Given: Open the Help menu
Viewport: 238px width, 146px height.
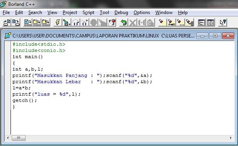Looking at the screenshot, I should (183, 12).
